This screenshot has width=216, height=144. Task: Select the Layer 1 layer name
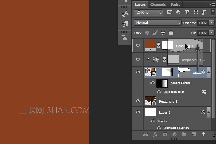click(165, 113)
